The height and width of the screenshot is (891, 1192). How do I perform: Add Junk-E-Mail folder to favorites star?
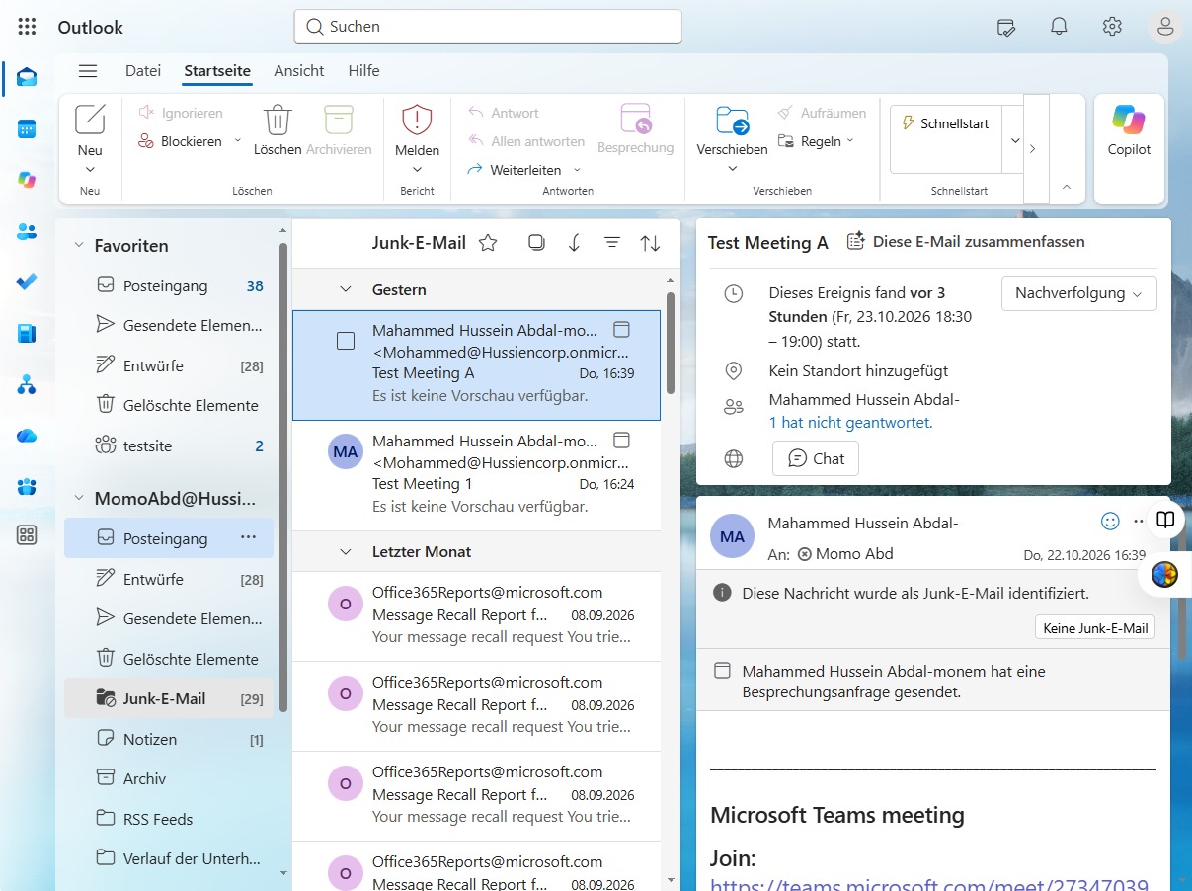[488, 243]
